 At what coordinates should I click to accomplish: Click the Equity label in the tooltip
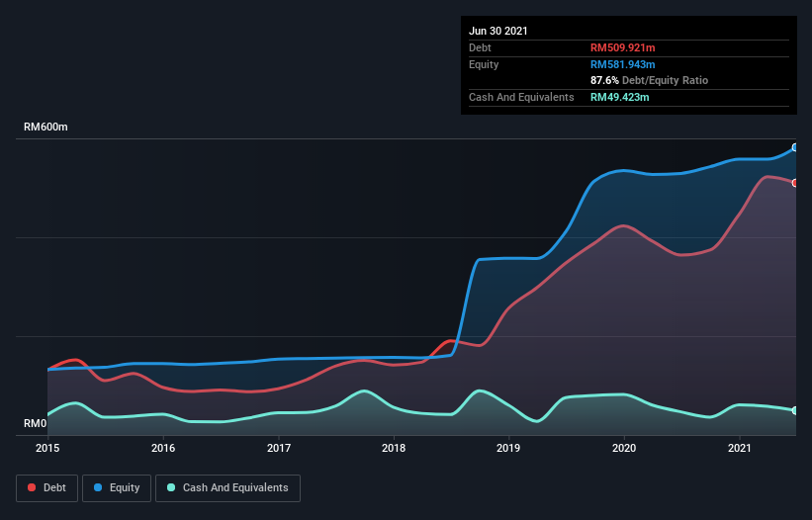point(484,64)
